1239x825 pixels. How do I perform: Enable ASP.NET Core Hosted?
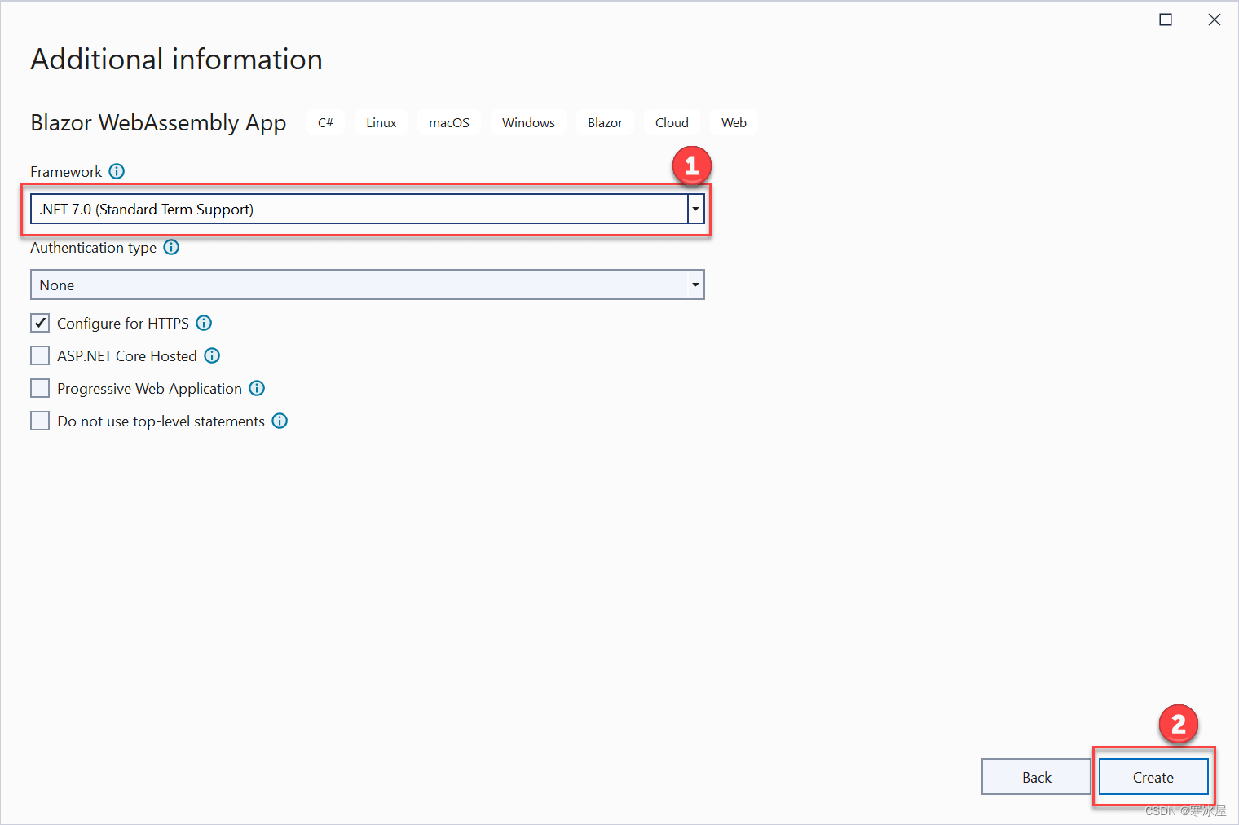(x=40, y=355)
